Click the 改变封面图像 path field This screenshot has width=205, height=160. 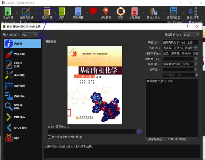(92, 131)
